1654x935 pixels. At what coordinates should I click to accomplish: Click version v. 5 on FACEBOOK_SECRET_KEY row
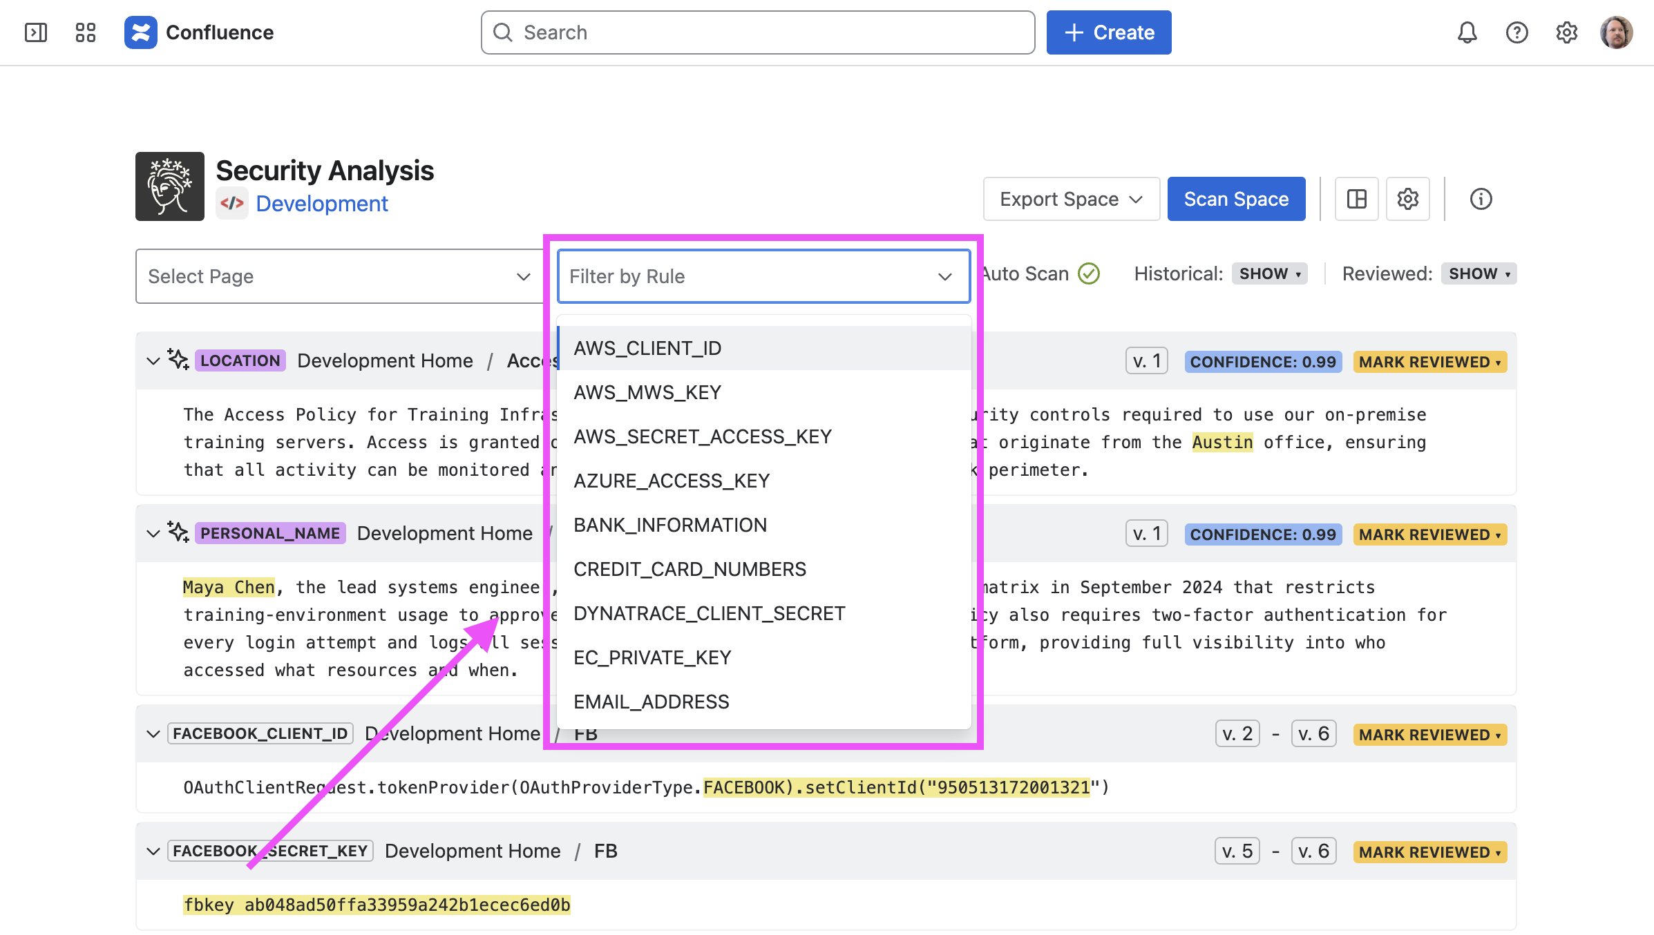[1237, 851]
